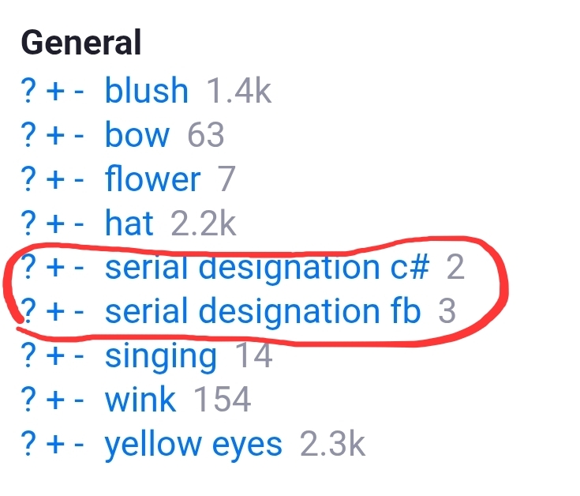Click the minus sign beside bow
Image resolution: width=580 pixels, height=496 pixels.
[x=79, y=137]
